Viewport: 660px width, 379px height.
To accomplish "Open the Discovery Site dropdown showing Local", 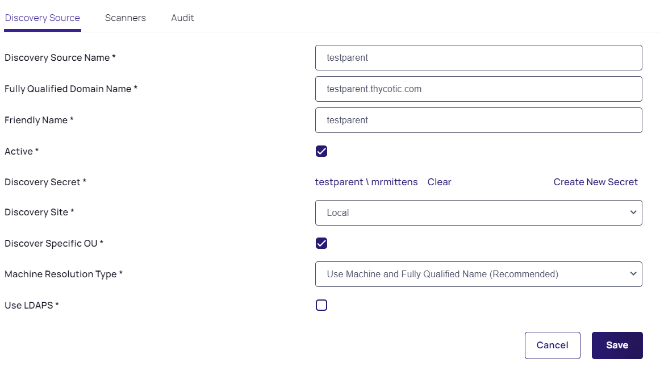I will click(x=478, y=213).
